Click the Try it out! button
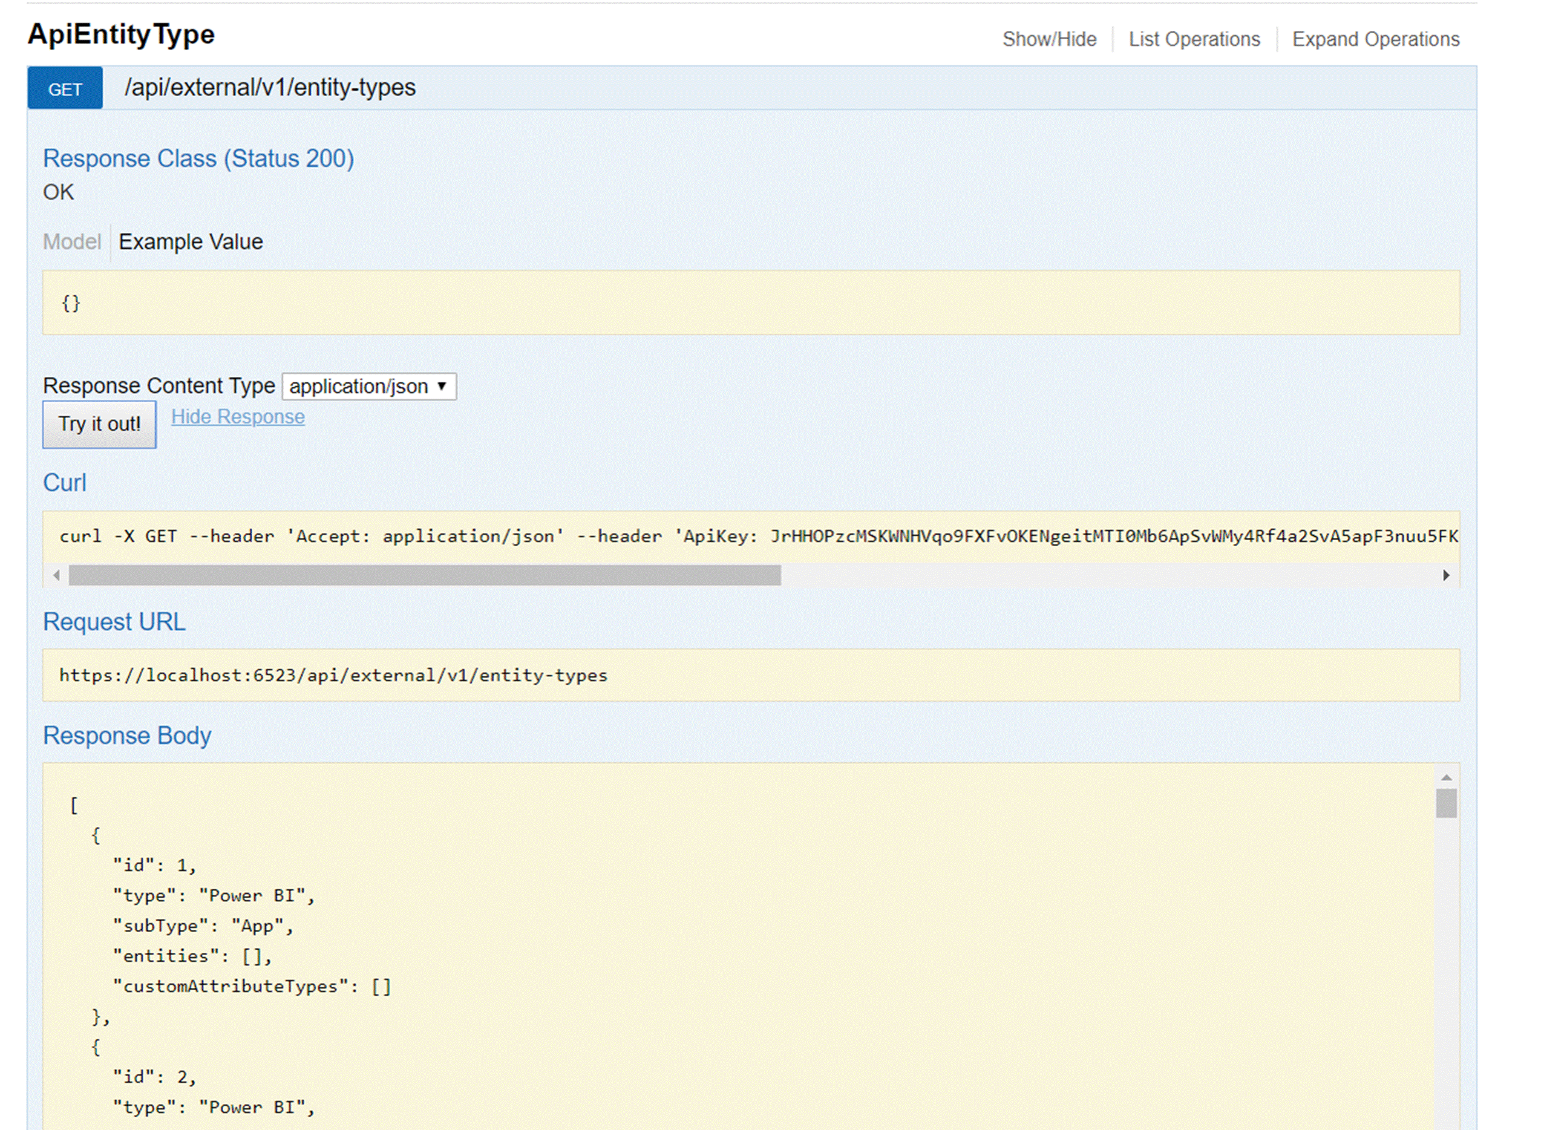This screenshot has height=1130, width=1544. (99, 424)
